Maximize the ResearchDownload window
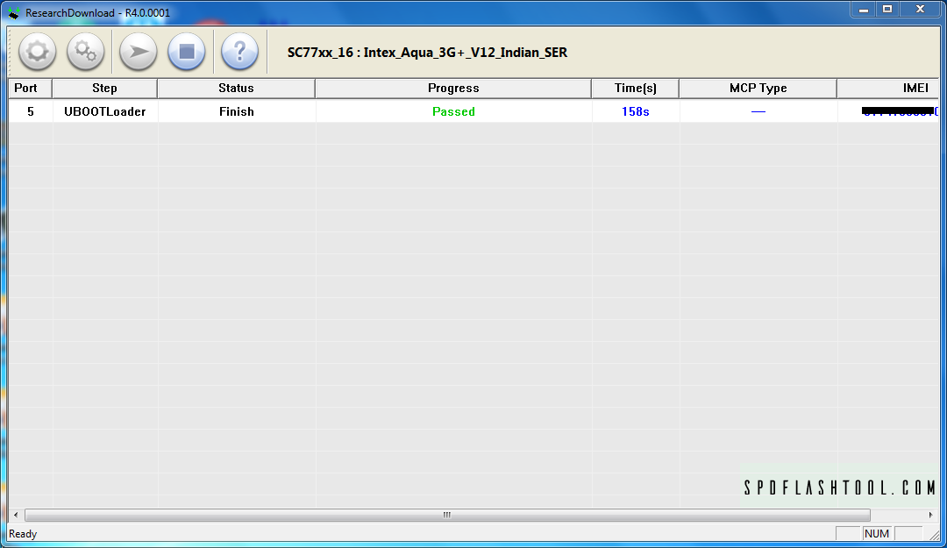 point(887,10)
